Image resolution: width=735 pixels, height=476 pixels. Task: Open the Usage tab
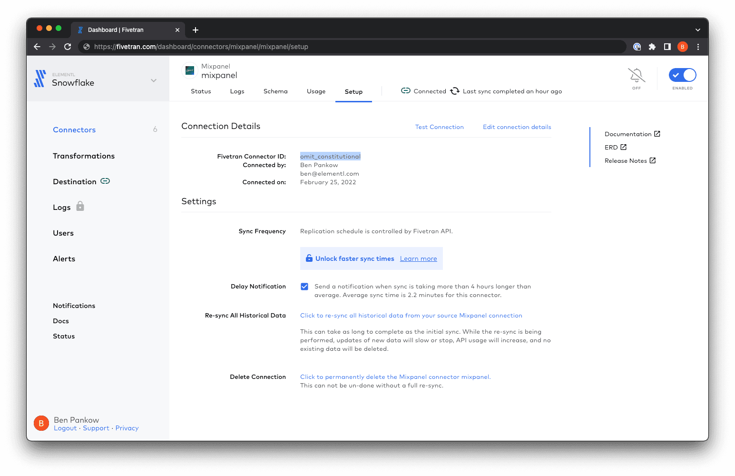(316, 91)
